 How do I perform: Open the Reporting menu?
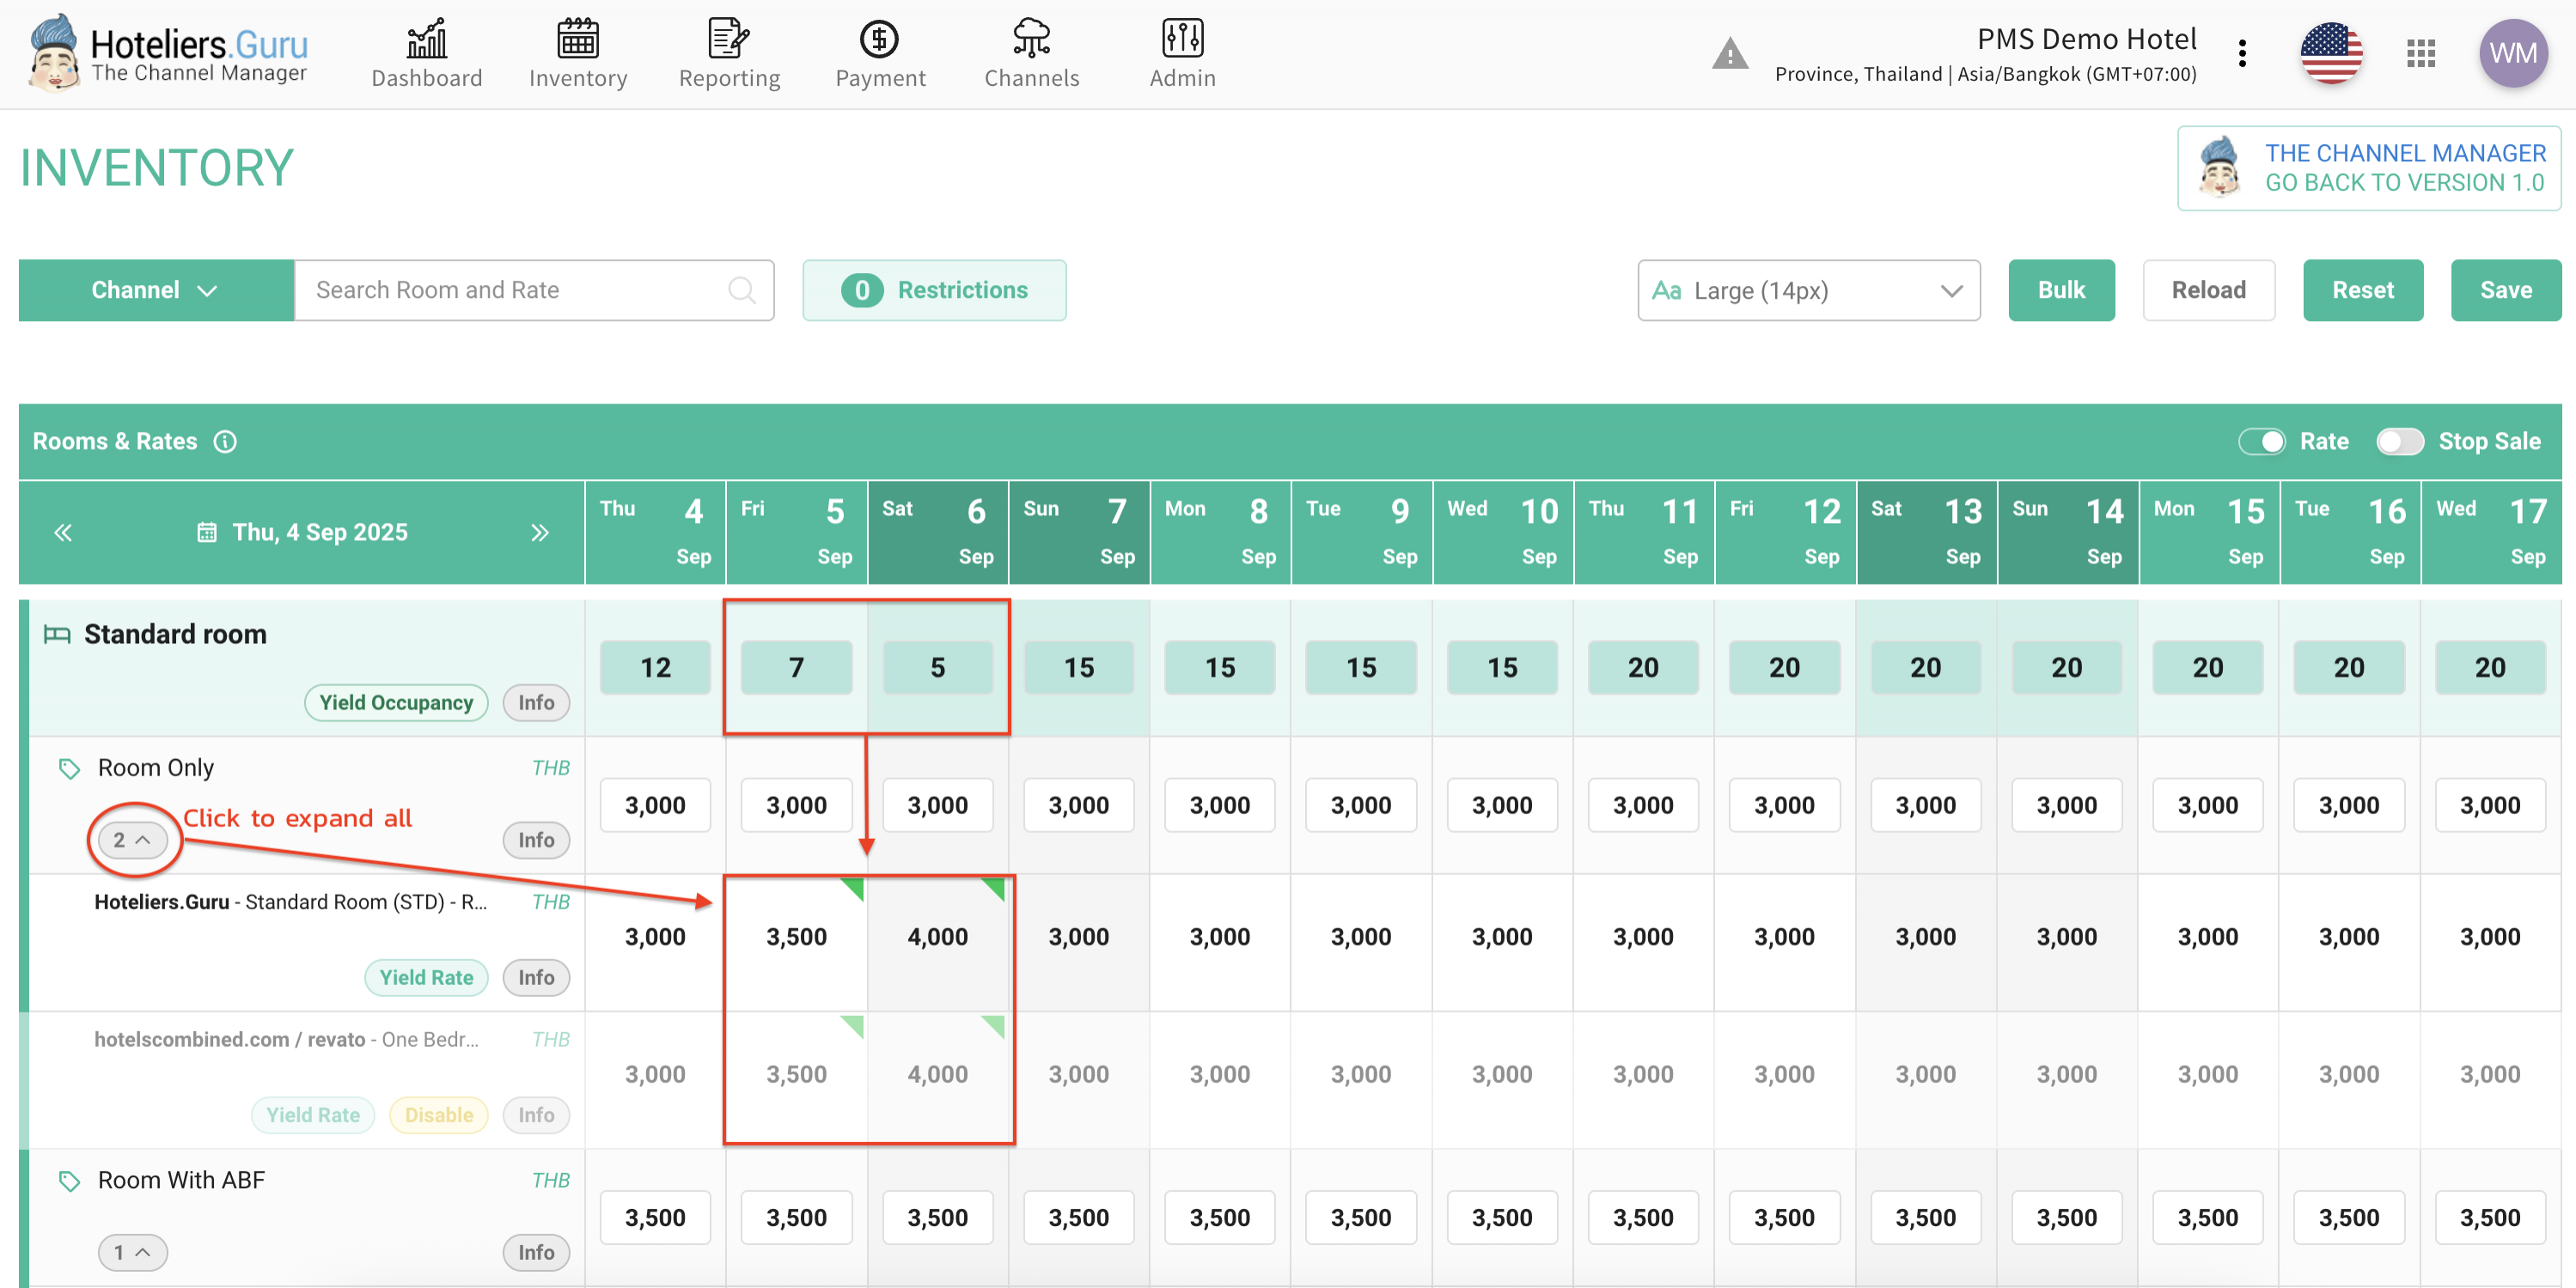729,55
